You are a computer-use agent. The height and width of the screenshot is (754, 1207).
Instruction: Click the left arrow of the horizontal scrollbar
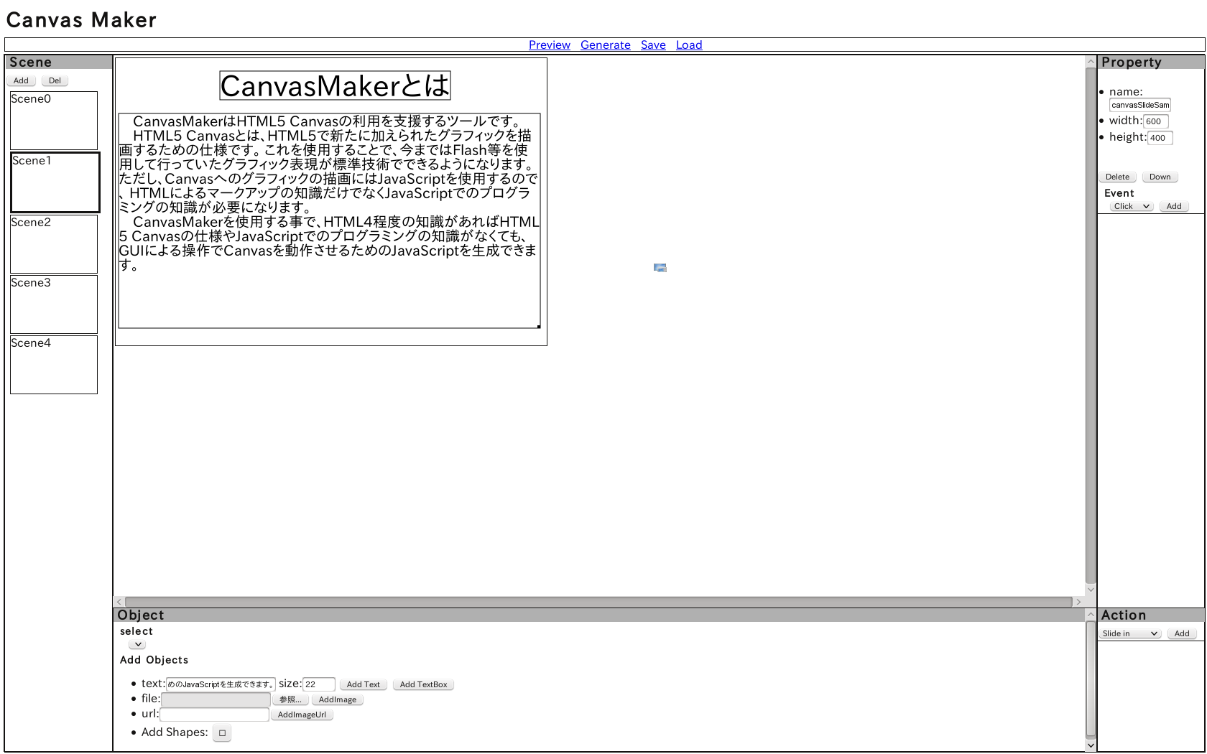(119, 602)
